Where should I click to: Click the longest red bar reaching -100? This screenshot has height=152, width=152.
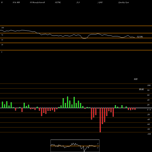click(x=100, y=120)
